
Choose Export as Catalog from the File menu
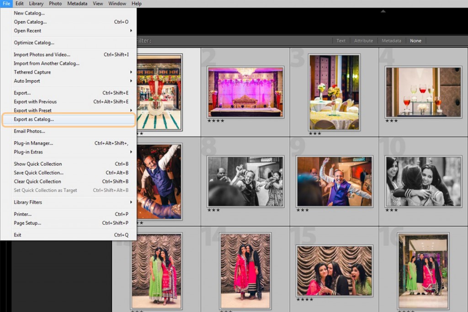coord(34,120)
